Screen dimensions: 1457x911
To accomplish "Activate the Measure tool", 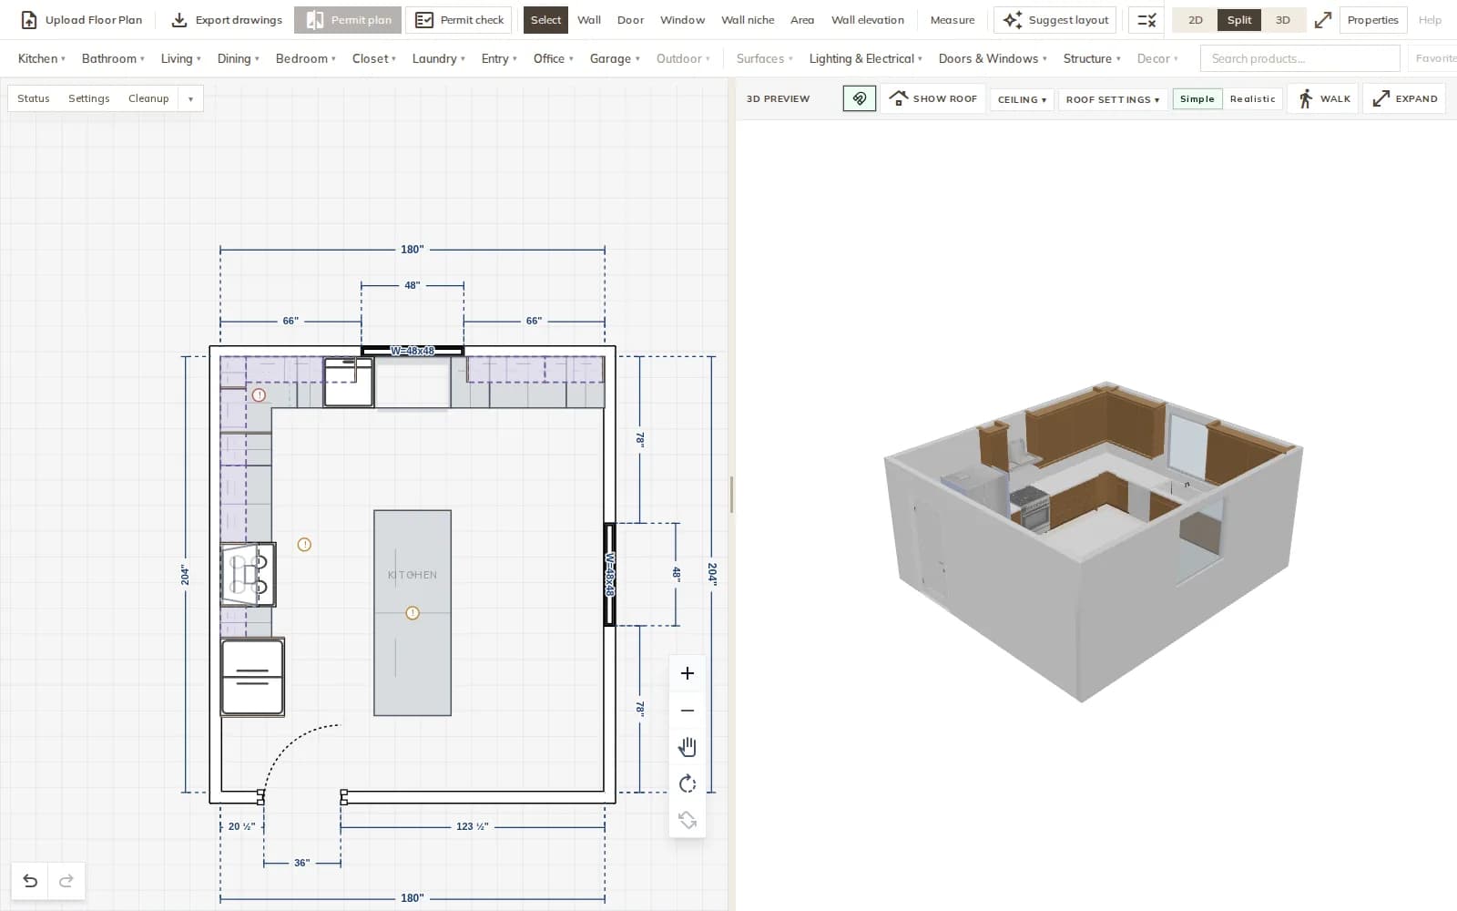I will pos(953,20).
